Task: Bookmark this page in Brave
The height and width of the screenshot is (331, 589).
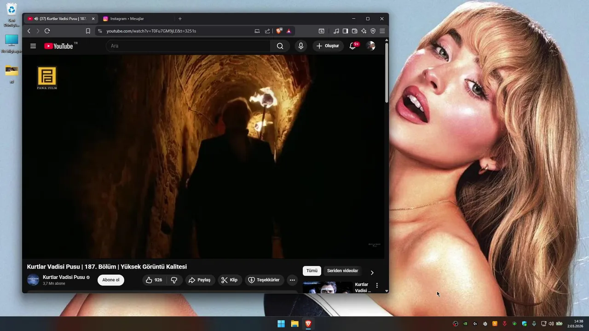Action: (x=88, y=31)
